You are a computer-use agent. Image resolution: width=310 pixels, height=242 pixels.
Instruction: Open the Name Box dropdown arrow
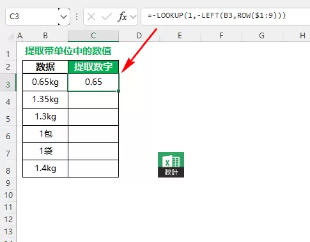click(x=64, y=17)
